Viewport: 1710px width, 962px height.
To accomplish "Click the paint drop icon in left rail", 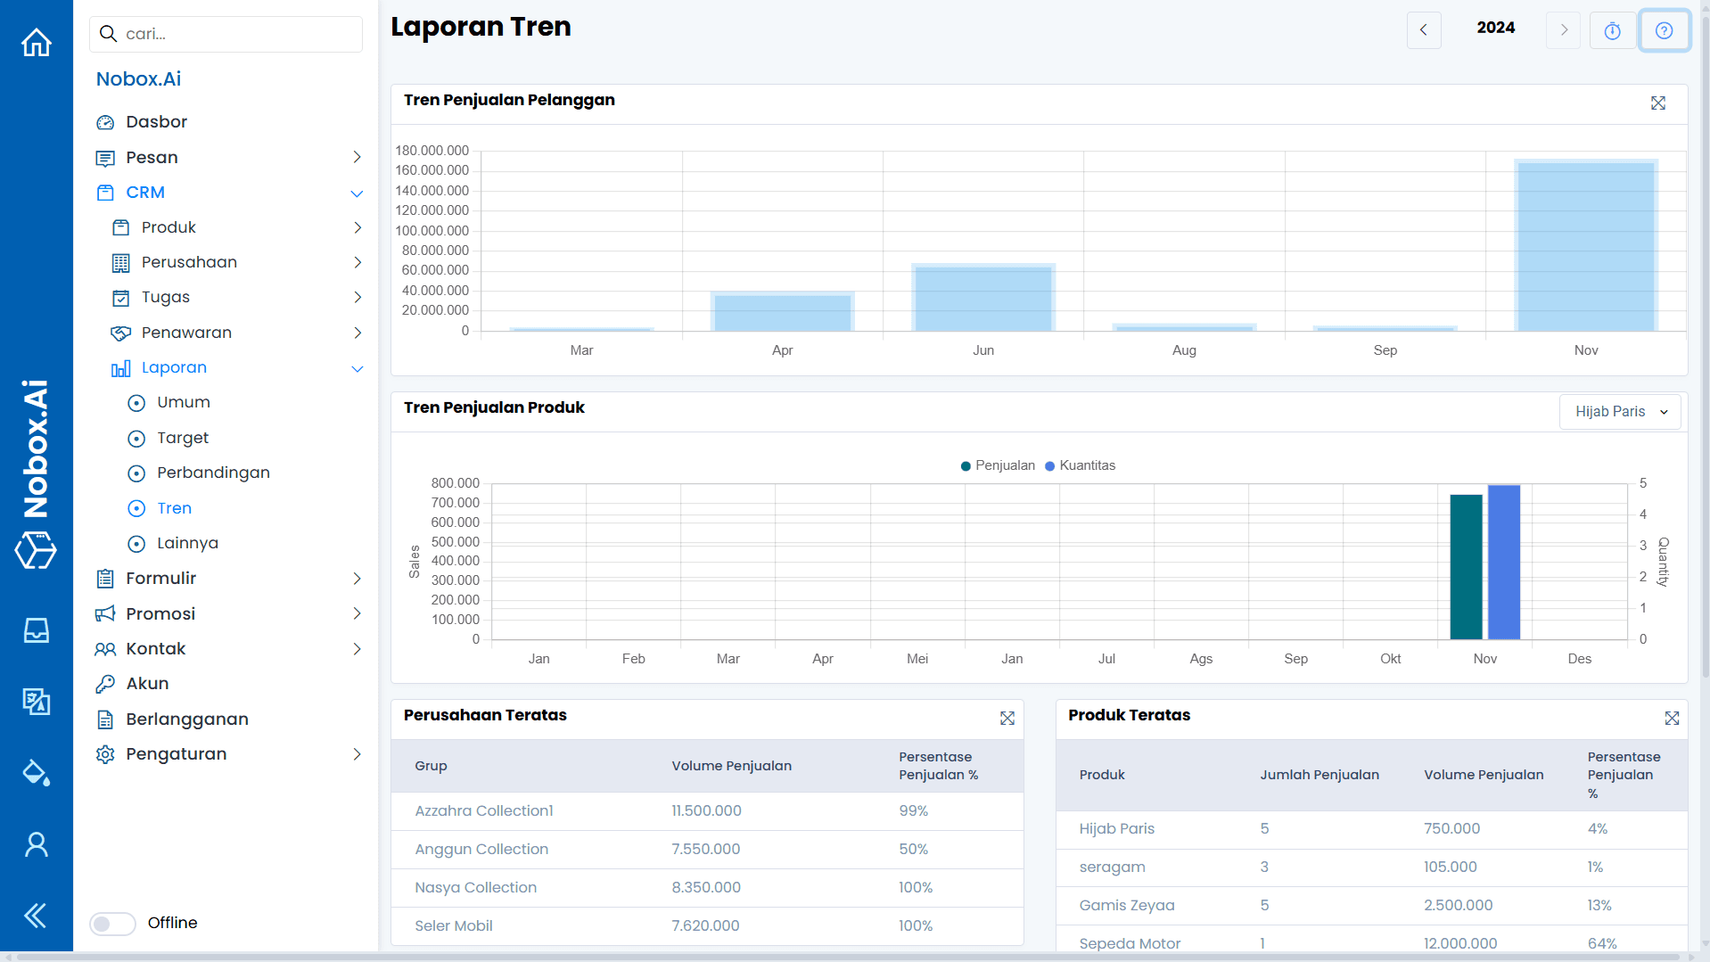I will pyautogui.click(x=36, y=773).
